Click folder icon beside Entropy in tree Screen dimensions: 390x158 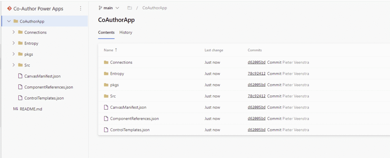[x=21, y=43]
